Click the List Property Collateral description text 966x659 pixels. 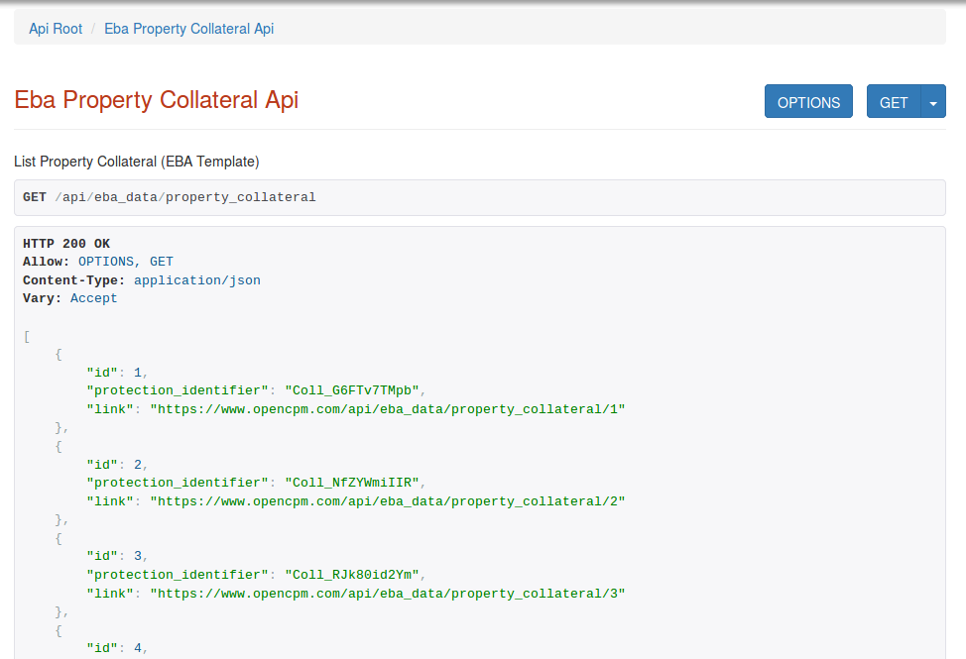click(x=136, y=161)
